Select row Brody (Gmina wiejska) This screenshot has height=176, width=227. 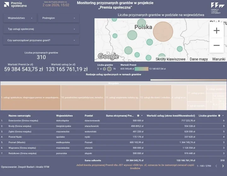tap(113, 126)
